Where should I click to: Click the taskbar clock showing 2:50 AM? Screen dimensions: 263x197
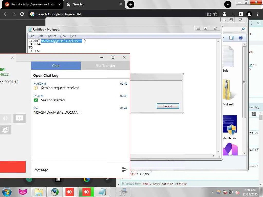(x=250, y=192)
